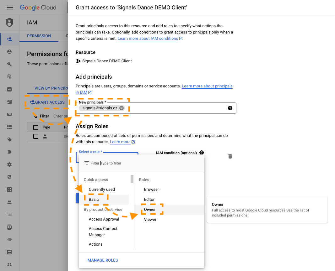Viewport: 335px width, 271px height.
Task: Click the Google Cloud logo
Action: 38,8
